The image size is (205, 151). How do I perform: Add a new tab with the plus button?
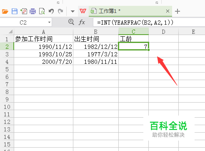point(177,11)
